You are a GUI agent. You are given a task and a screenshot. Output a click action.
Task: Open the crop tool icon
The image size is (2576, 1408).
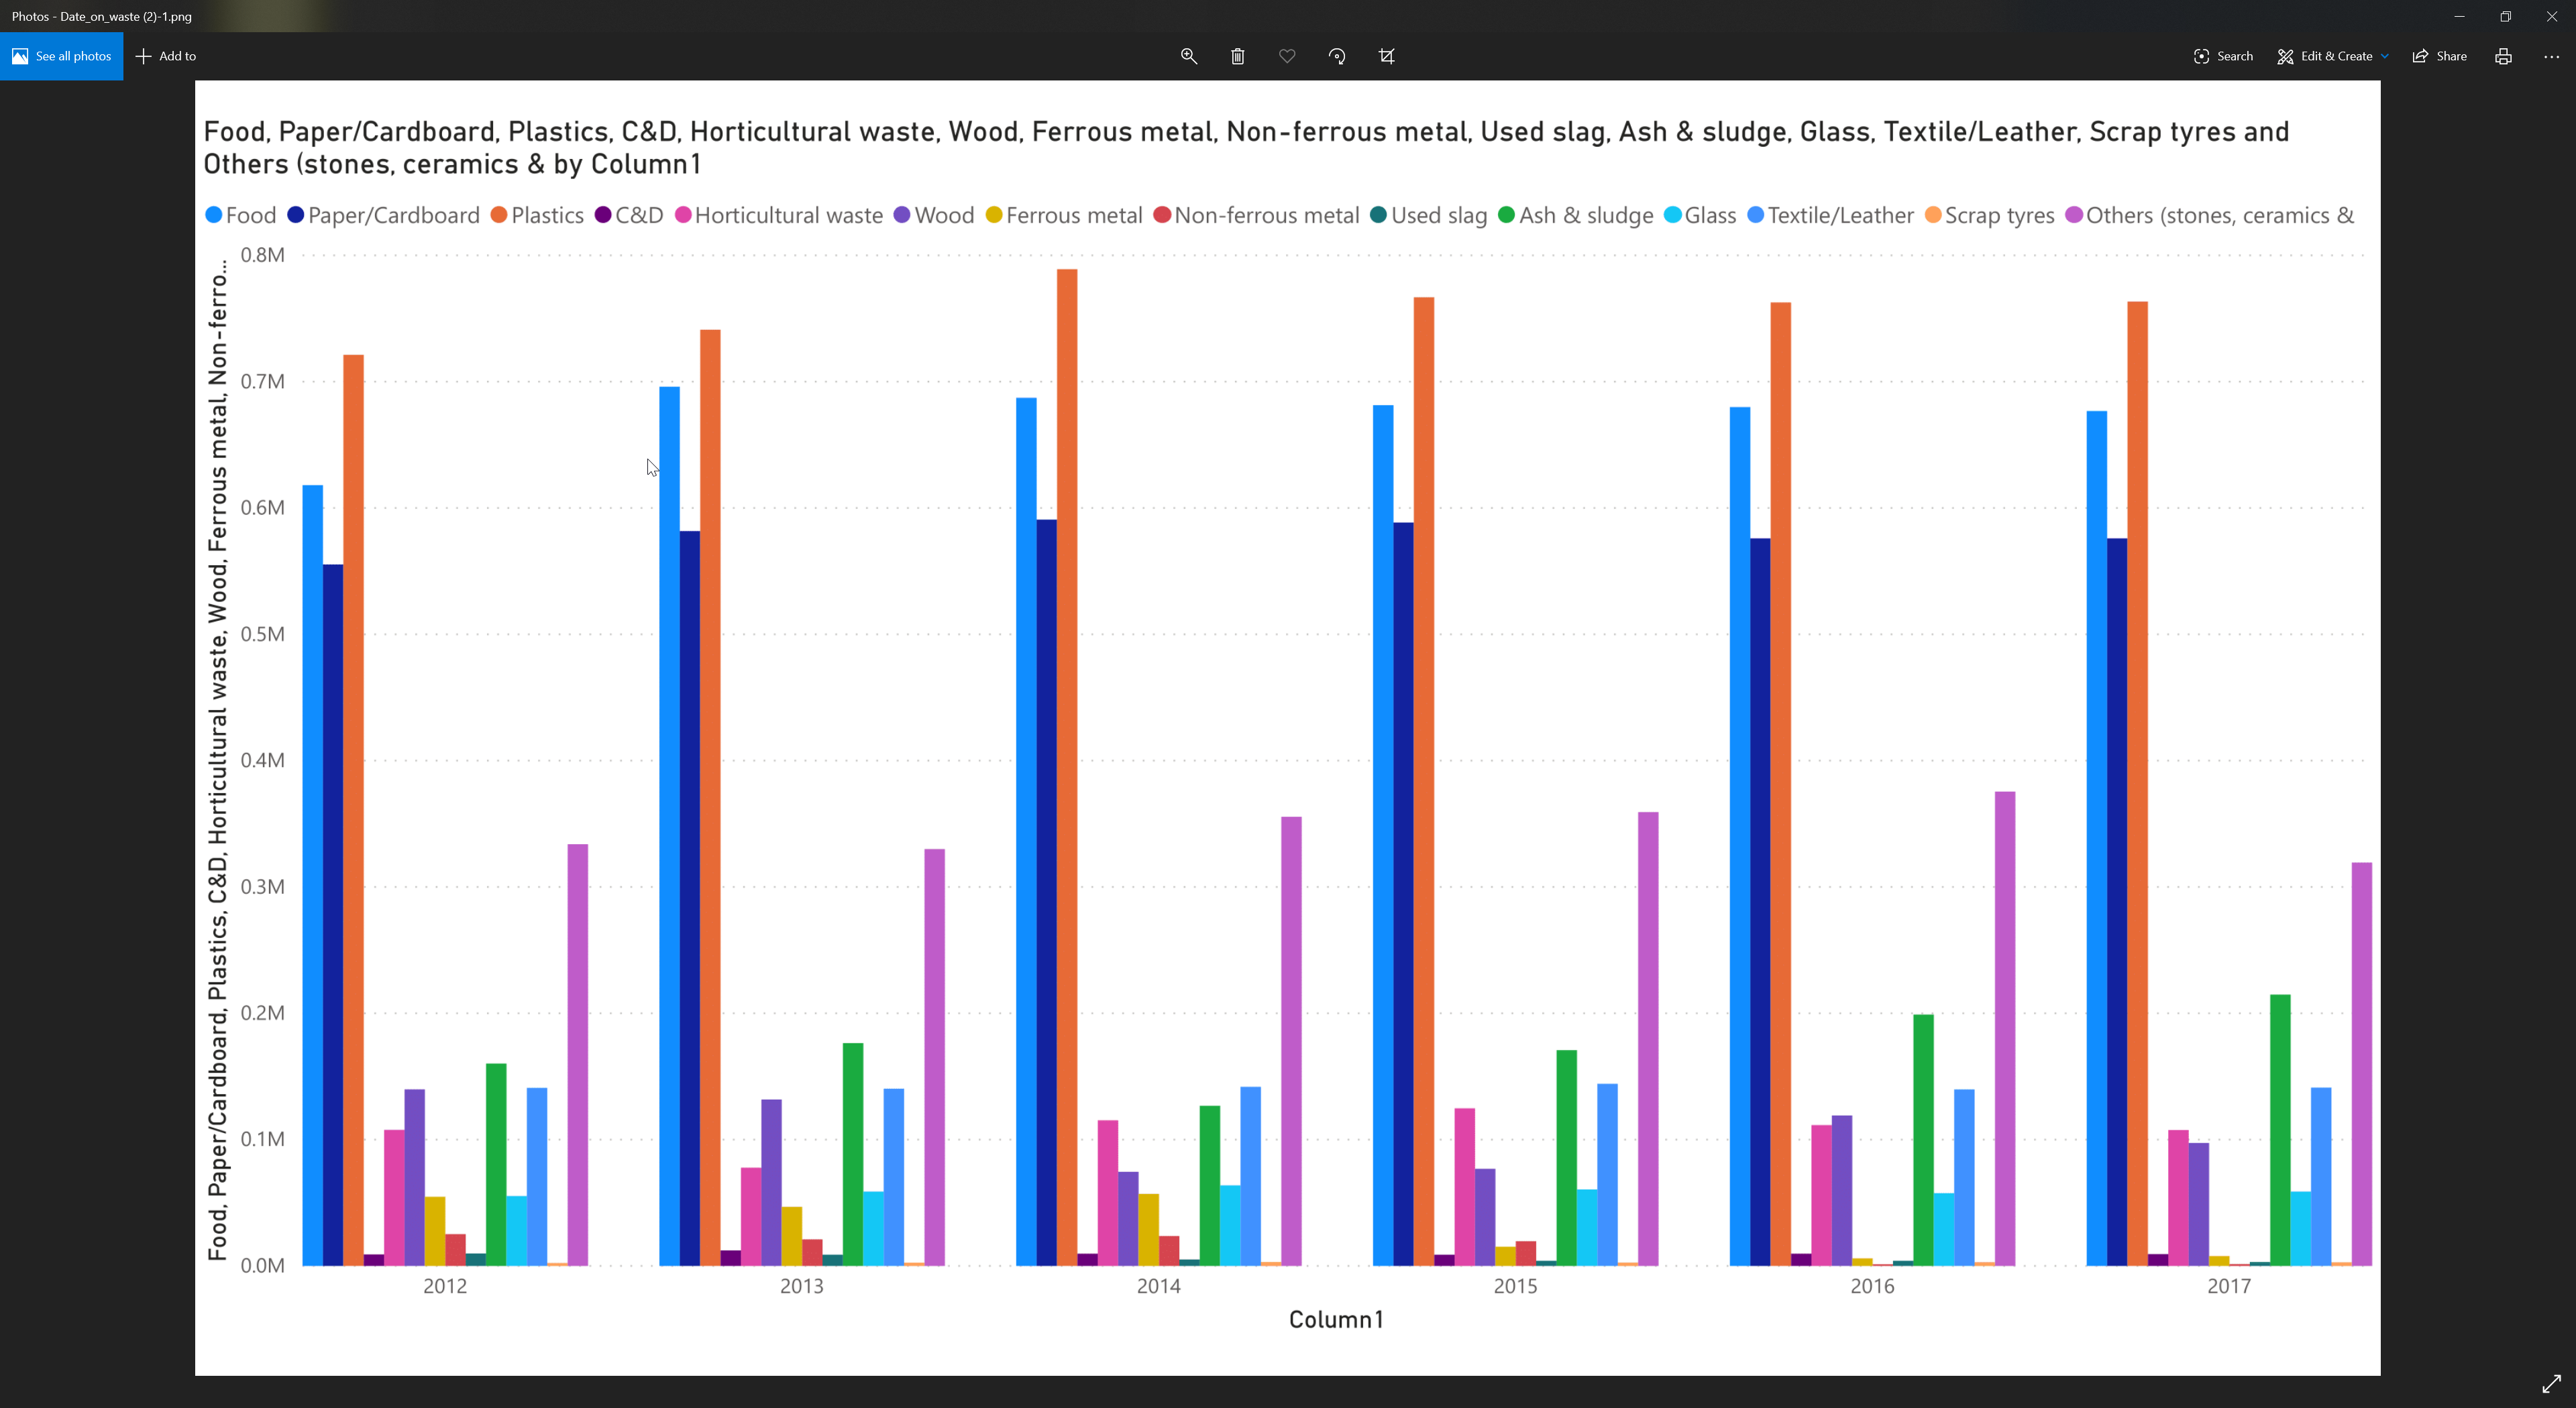click(x=1386, y=56)
